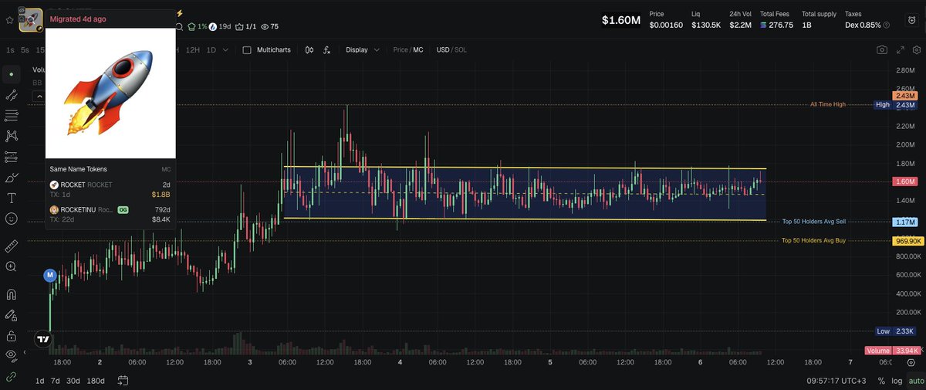
Task: Click the TradingView logo badge
Action: pos(44,339)
